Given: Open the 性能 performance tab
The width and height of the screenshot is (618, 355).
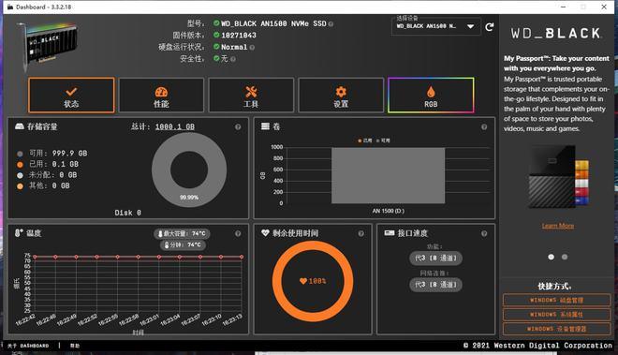Looking at the screenshot, I should (x=161, y=95).
